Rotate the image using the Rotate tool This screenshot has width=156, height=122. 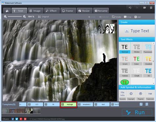(117, 17)
